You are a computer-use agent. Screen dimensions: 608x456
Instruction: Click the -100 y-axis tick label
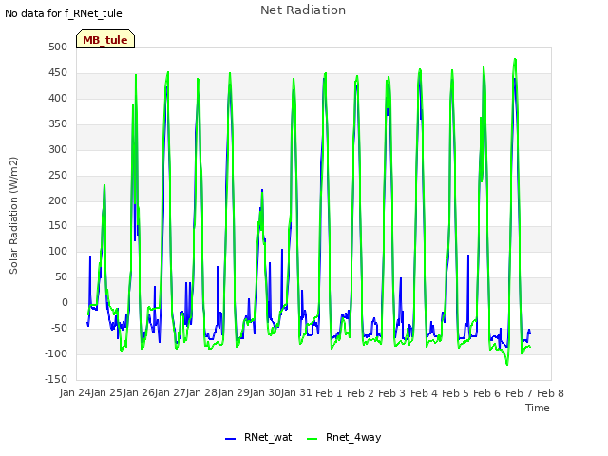[x=56, y=354]
